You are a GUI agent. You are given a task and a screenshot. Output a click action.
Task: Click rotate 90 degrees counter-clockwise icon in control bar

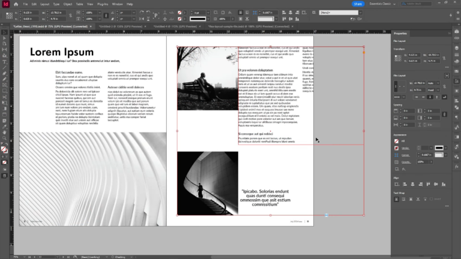click(x=148, y=13)
